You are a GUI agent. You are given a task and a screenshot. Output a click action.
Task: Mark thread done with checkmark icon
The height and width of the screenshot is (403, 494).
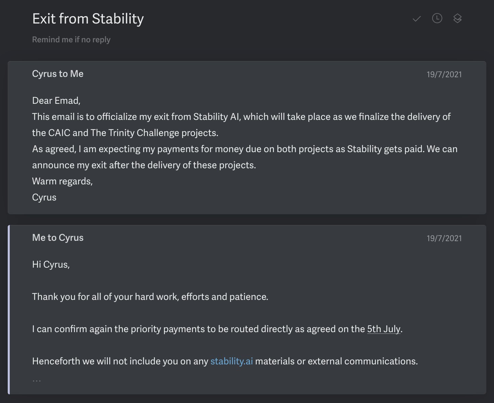pos(416,19)
